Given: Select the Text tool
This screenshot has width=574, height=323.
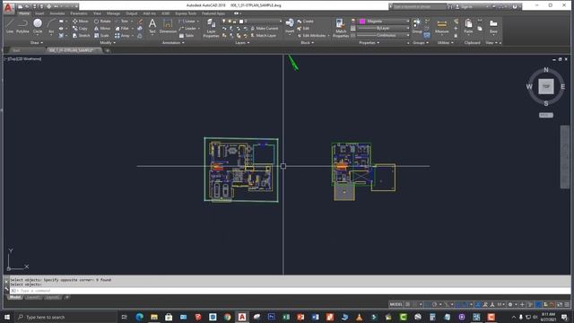Looking at the screenshot, I should (152, 26).
